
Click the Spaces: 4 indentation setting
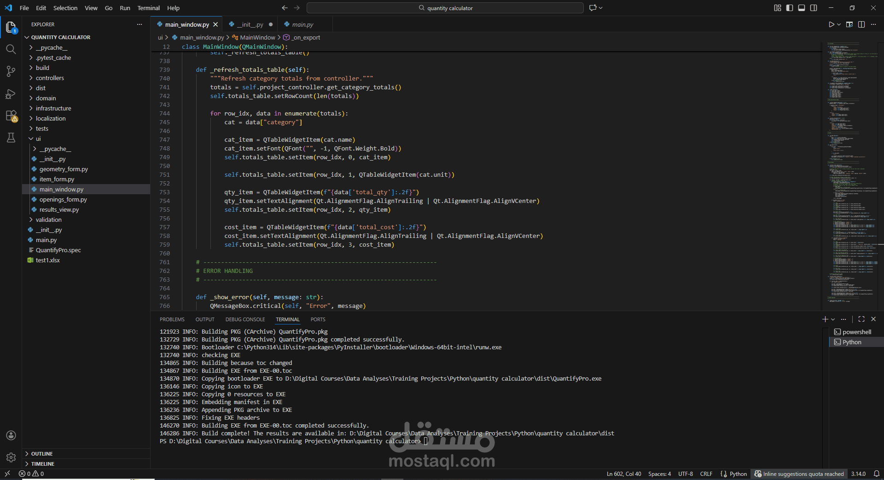pyautogui.click(x=659, y=474)
